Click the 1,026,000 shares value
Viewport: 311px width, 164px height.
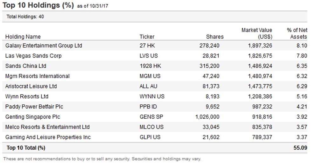[x=207, y=117]
